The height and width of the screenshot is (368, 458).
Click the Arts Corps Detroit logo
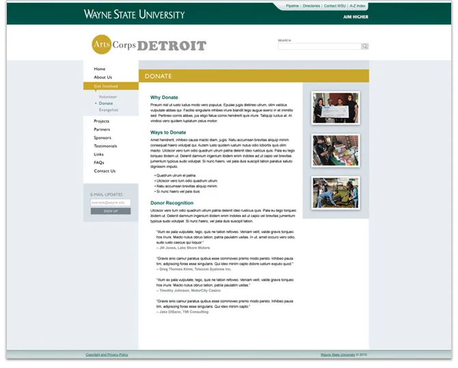click(149, 44)
